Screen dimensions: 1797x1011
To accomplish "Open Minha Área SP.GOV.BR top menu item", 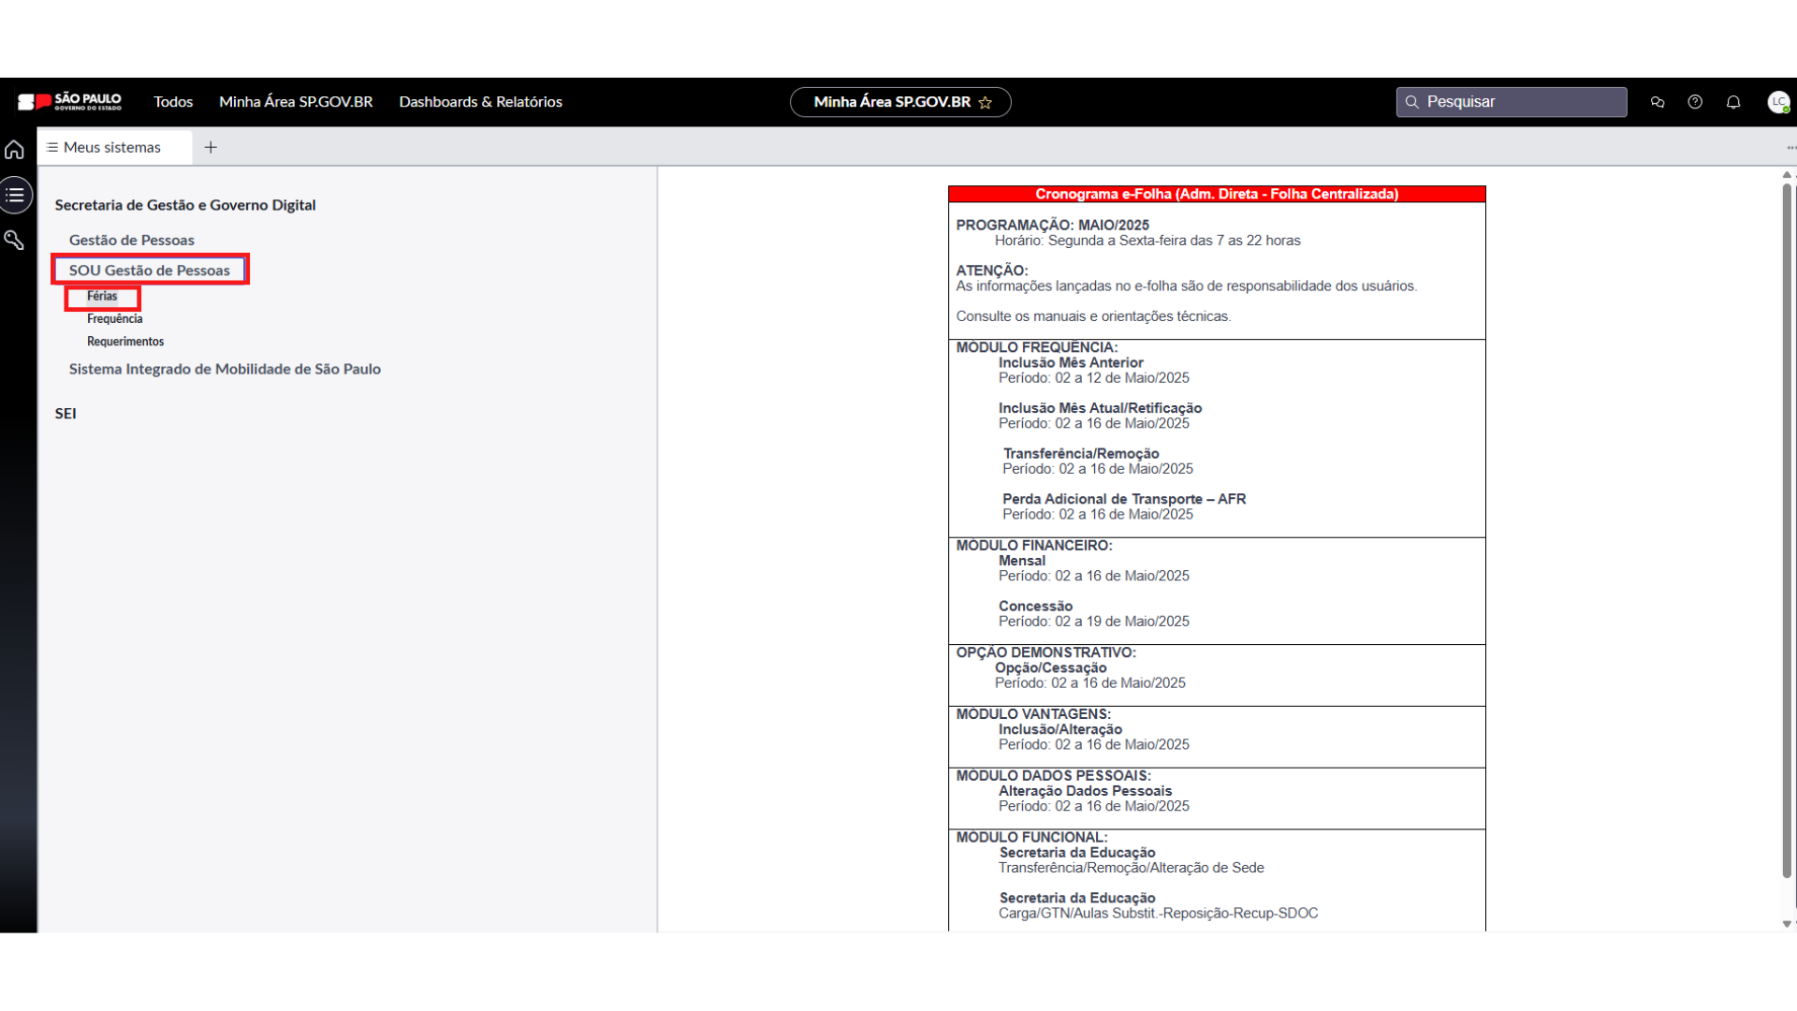I will point(296,102).
